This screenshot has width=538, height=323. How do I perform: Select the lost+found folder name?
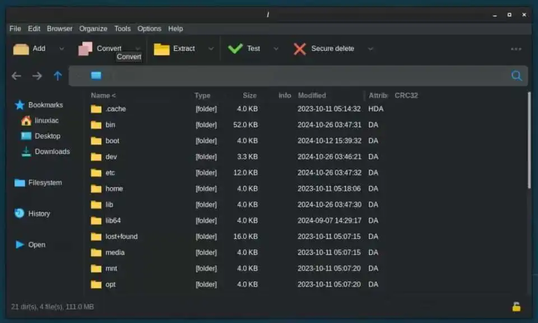tap(122, 237)
